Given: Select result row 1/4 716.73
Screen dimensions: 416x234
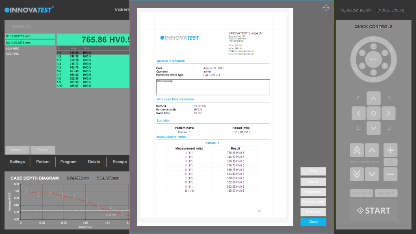Looking at the screenshot, I should 93,64.
